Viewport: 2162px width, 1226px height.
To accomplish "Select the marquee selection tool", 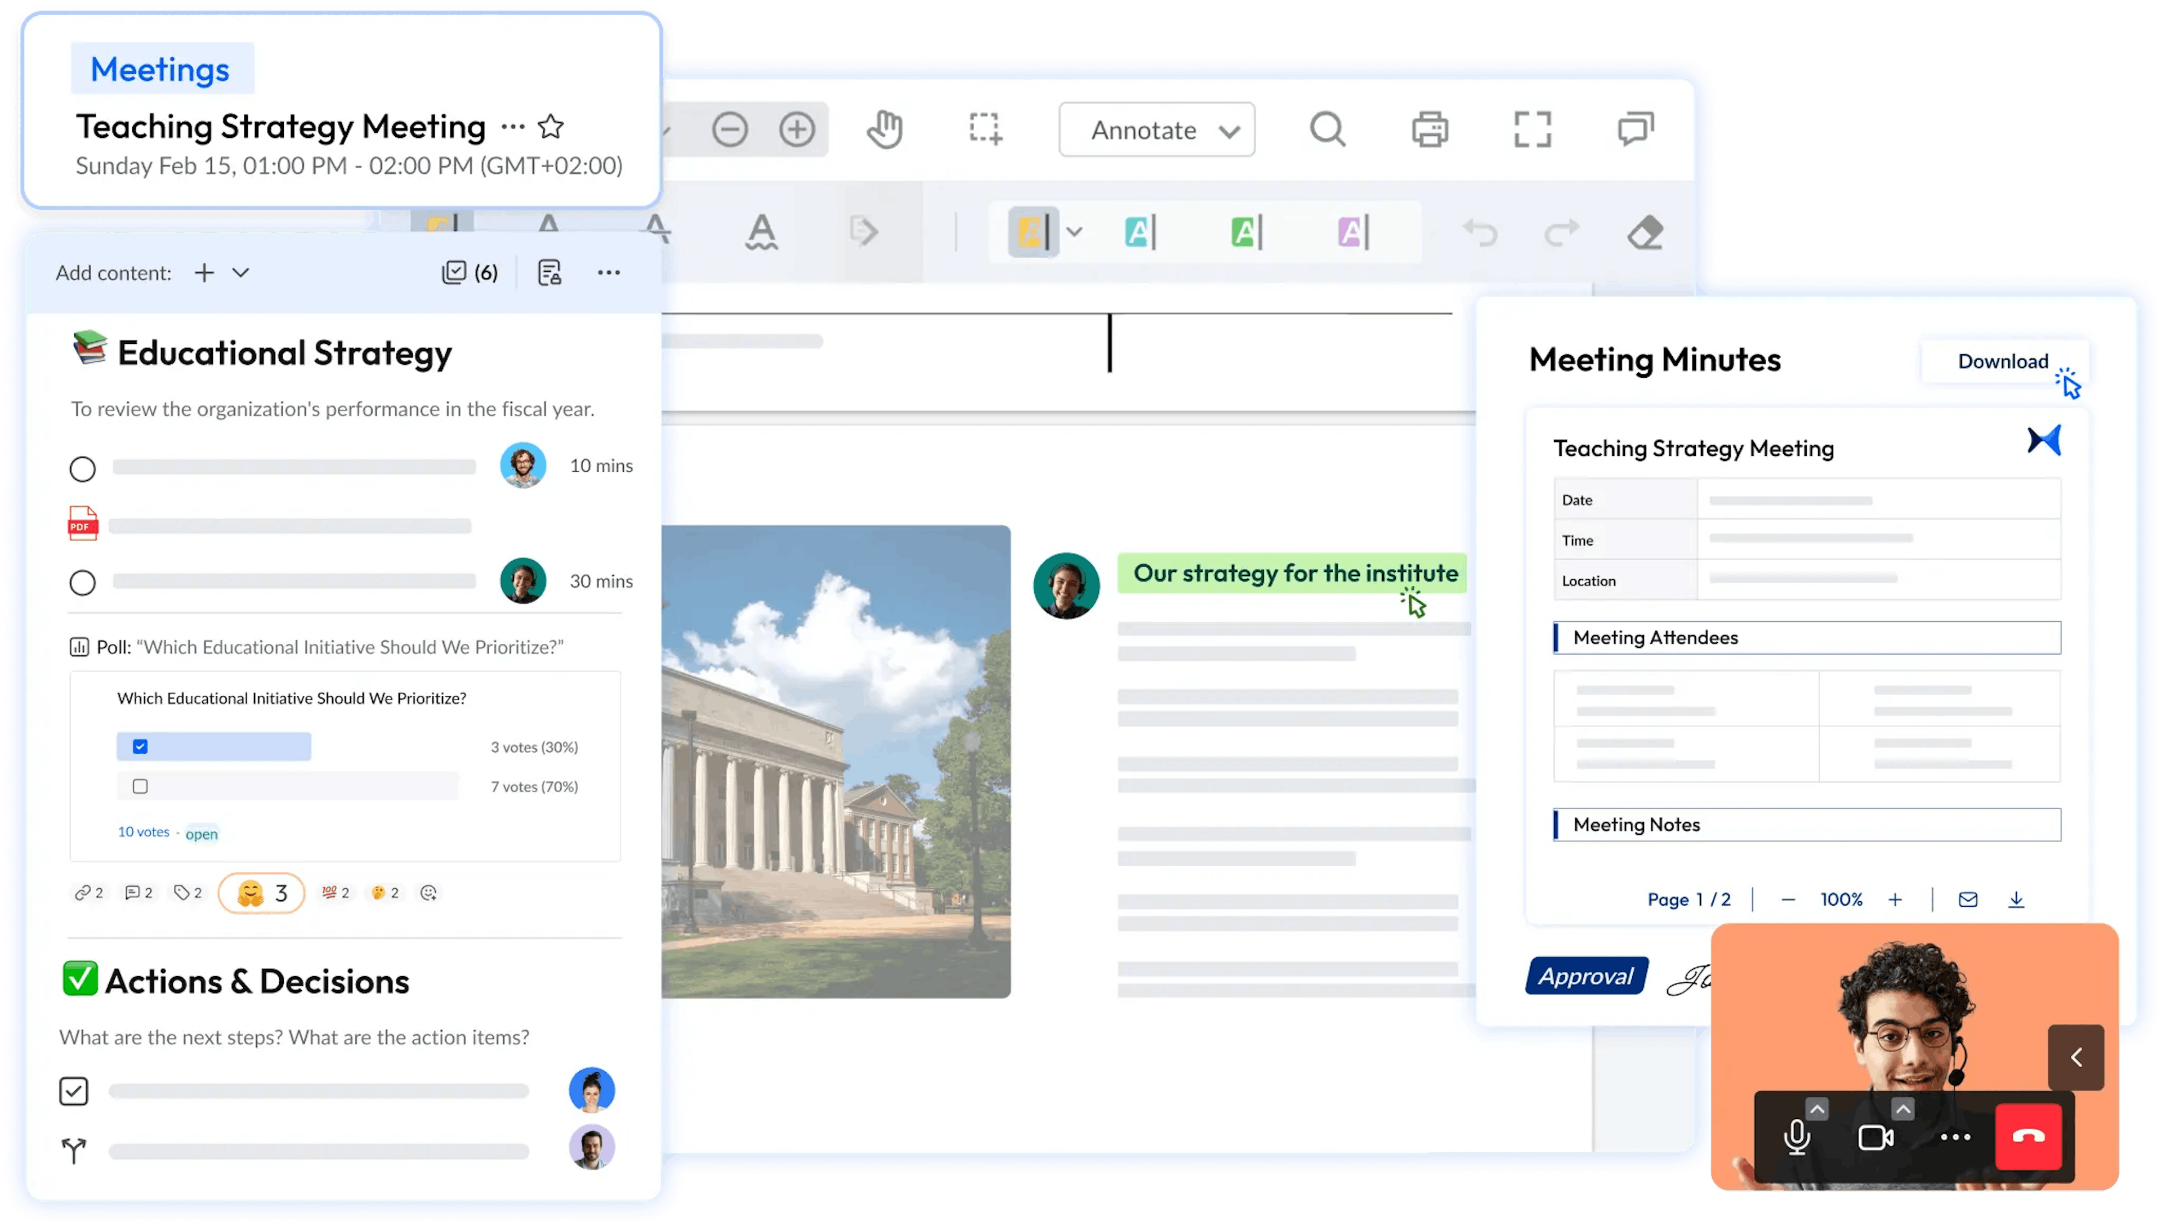I will [985, 129].
